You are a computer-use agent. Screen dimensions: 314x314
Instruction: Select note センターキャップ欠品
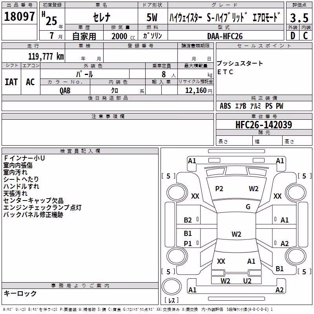click(x=33, y=201)
